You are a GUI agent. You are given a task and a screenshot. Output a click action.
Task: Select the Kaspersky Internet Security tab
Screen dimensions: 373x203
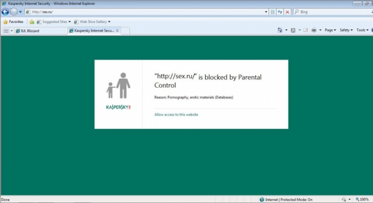pos(94,30)
